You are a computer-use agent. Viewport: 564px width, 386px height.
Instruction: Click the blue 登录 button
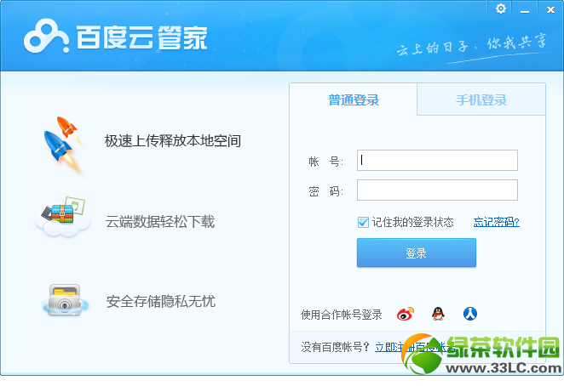[x=416, y=253]
